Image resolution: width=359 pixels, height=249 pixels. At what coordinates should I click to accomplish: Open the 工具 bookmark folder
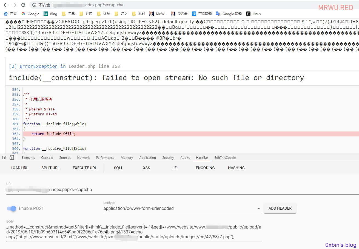[x=68, y=14]
